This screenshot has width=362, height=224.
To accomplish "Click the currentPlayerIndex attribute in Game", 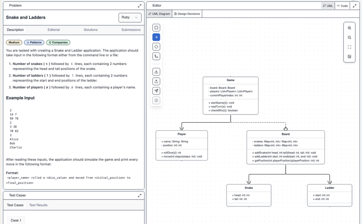I will point(225,95).
